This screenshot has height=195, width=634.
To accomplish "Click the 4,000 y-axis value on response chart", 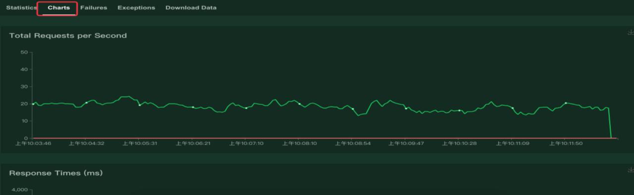I will pyautogui.click(x=19, y=190).
